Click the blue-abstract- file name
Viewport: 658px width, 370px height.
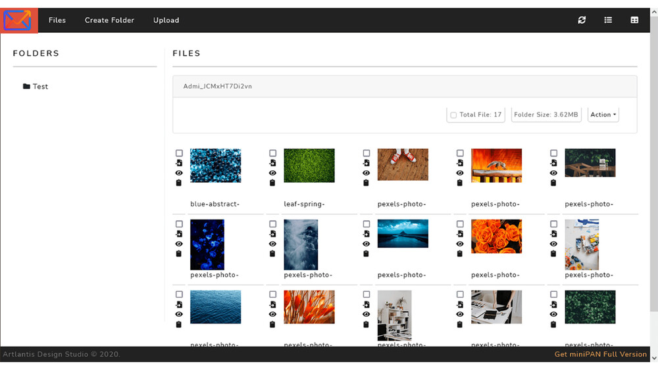click(x=215, y=204)
